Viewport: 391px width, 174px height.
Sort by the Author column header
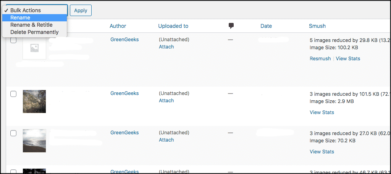[118, 26]
